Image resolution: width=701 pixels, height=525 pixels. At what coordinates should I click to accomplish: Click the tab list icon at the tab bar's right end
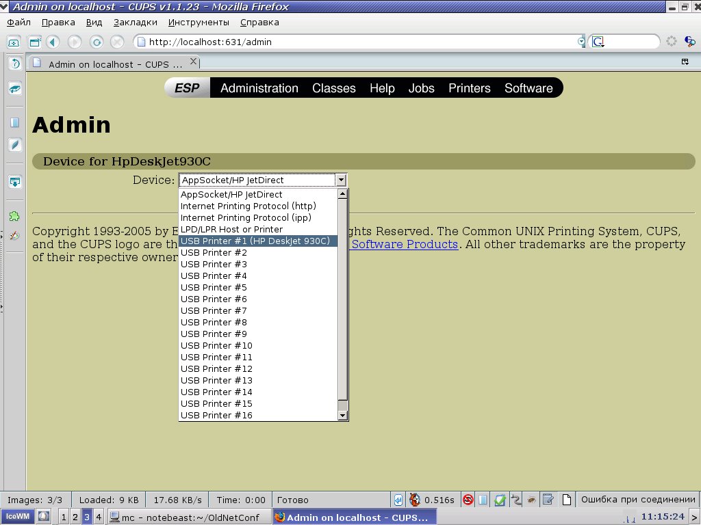click(x=685, y=62)
